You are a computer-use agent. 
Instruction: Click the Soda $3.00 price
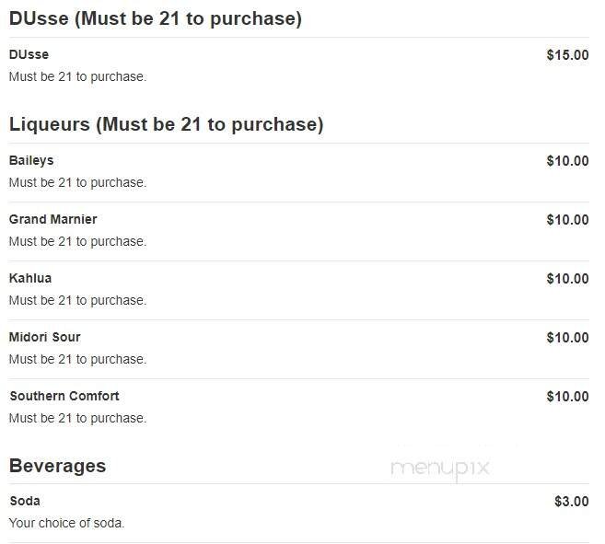point(571,502)
